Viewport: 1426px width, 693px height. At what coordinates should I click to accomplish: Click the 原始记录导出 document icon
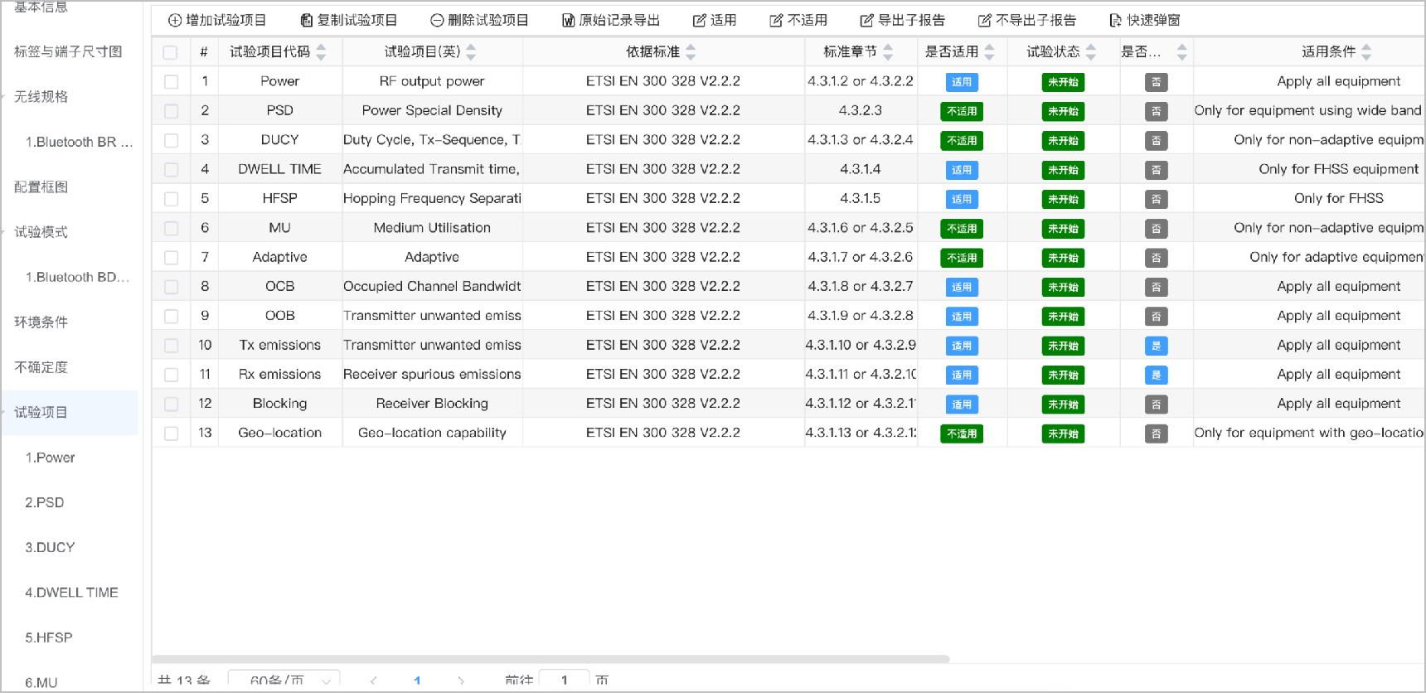click(568, 20)
